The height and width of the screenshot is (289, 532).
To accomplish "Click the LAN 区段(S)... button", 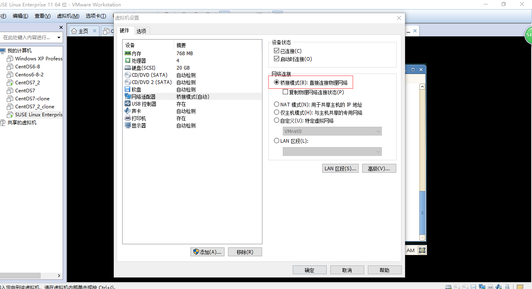I will point(340,168).
